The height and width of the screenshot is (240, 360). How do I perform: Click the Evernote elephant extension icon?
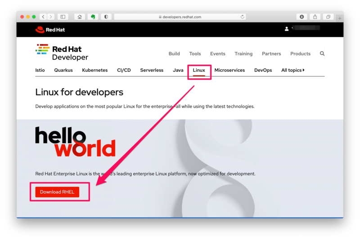pyautogui.click(x=93, y=17)
